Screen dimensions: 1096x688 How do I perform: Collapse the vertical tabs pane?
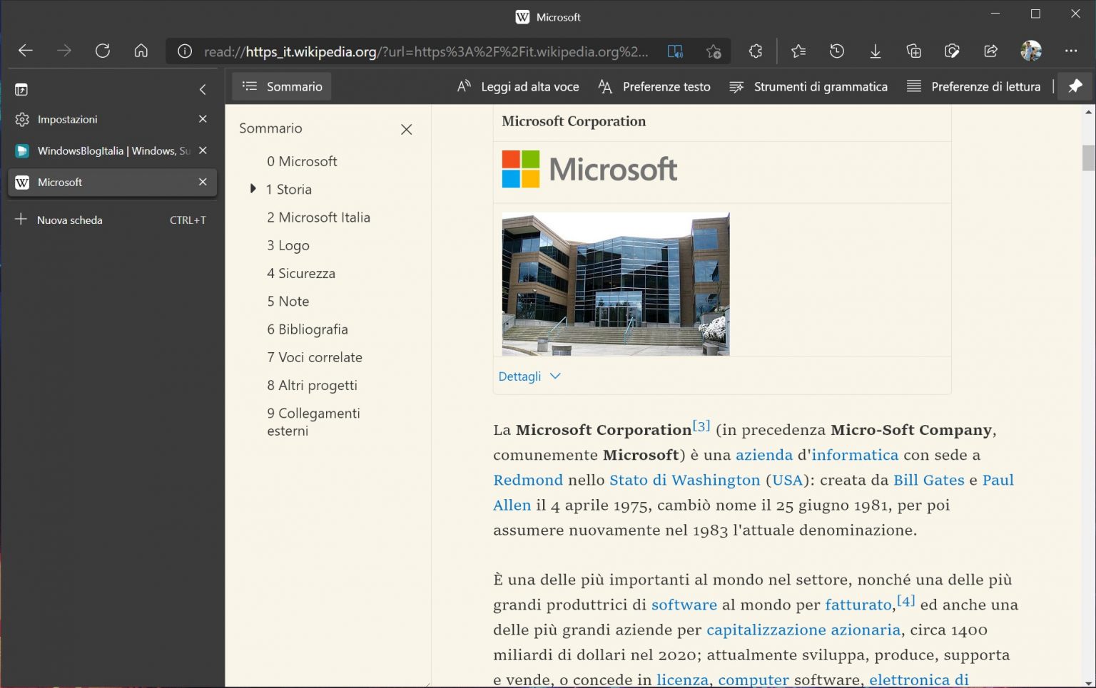click(x=203, y=88)
